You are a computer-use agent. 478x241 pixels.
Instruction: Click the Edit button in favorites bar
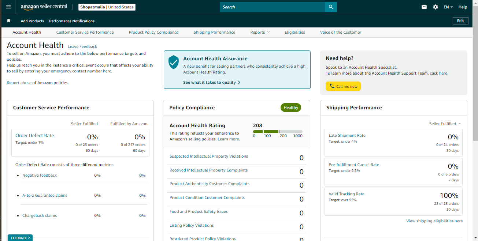[460, 21]
